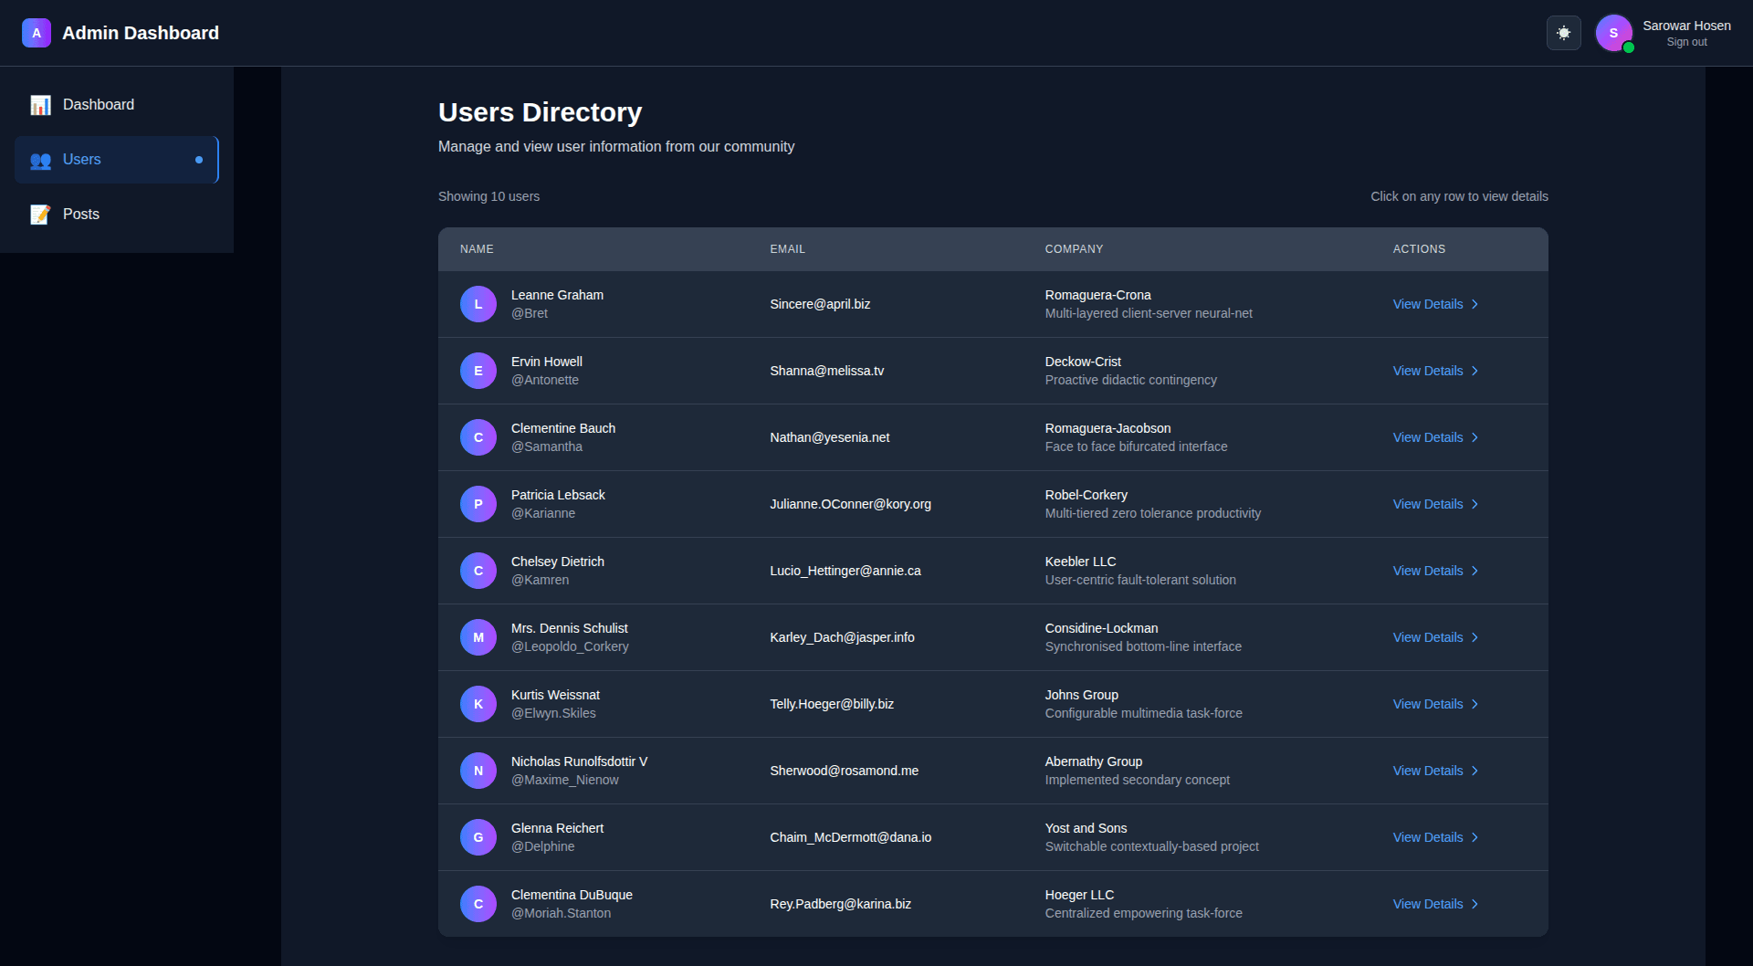Click the chevron arrow for Clementina DuBuque
This screenshot has height=966, width=1753.
point(1475,904)
